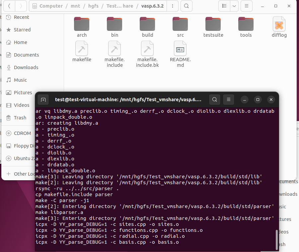The image size is (299, 252).
Task: Select the makefile file icon
Action: tap(82, 49)
